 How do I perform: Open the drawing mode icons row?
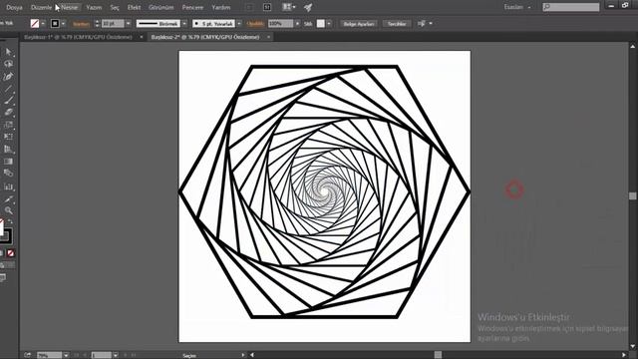pyautogui.click(x=7, y=265)
